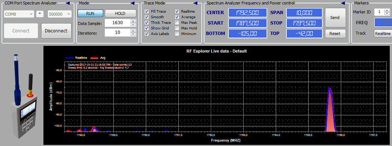Collapse the Frequency and Power control panel arrow
392x146 pixels.
click(343, 3)
